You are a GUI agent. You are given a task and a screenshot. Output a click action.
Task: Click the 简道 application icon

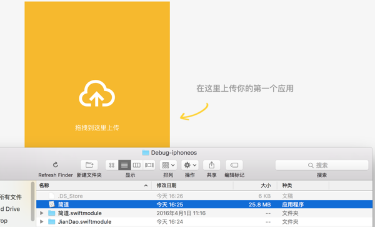(52, 205)
